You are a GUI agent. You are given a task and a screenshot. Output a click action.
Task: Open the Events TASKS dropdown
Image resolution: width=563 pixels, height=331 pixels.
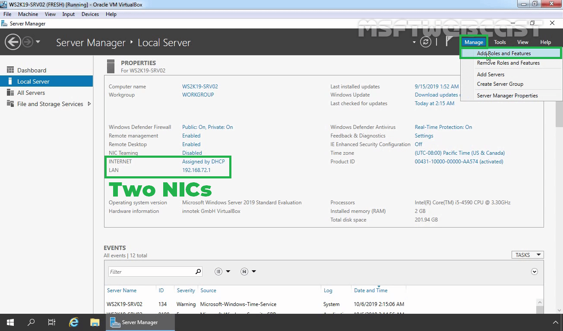(x=528, y=255)
